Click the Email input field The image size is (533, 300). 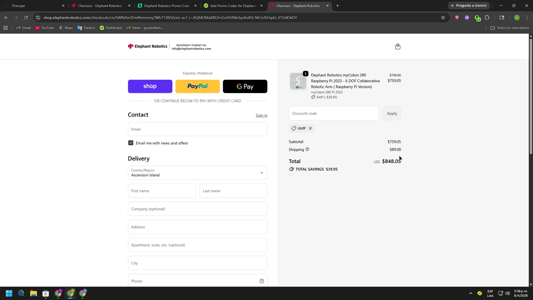coord(198,129)
